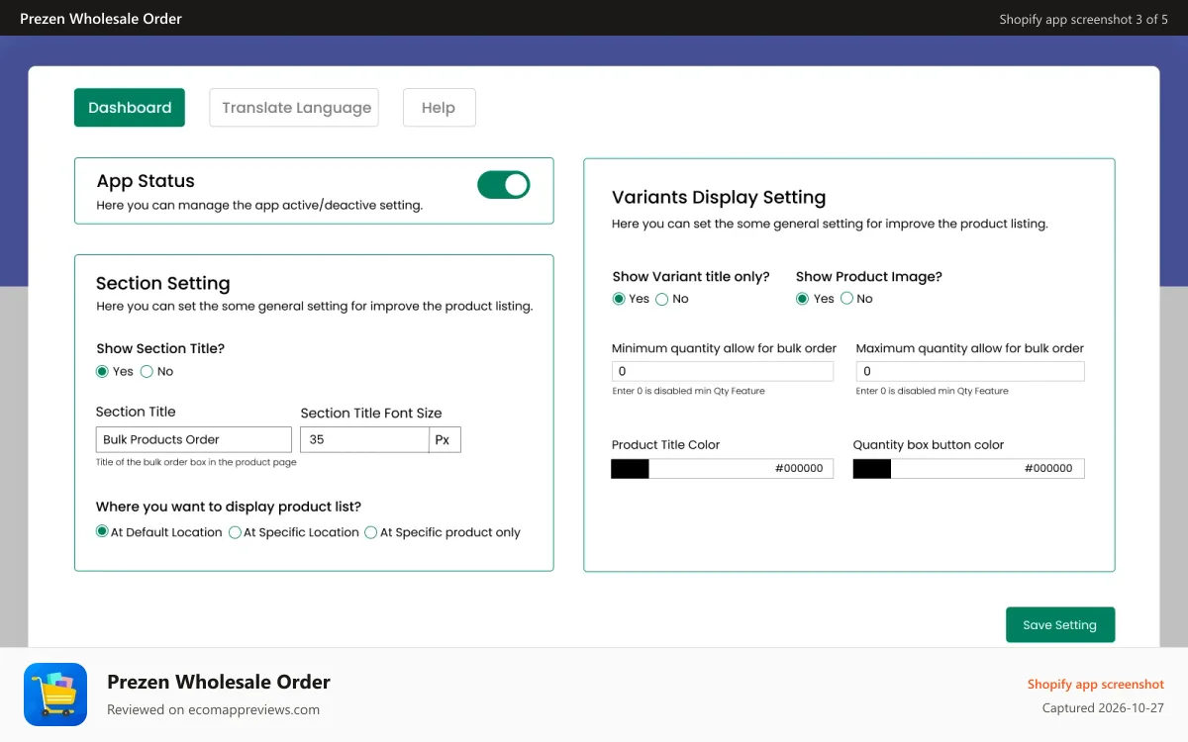Viewport: 1188px width, 742px height.
Task: Select Yes for Show Product Image
Action: (803, 299)
